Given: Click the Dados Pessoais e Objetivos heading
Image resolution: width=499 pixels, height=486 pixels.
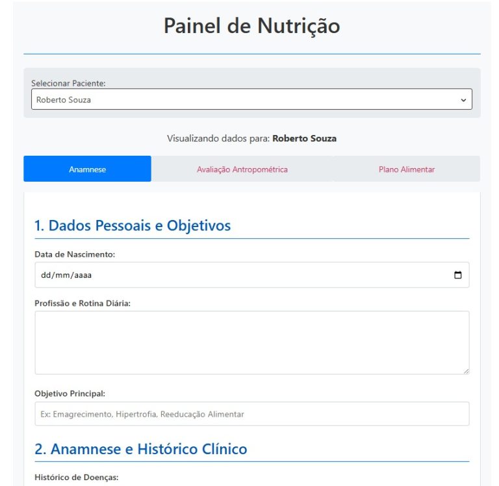Looking at the screenshot, I should coord(133,226).
